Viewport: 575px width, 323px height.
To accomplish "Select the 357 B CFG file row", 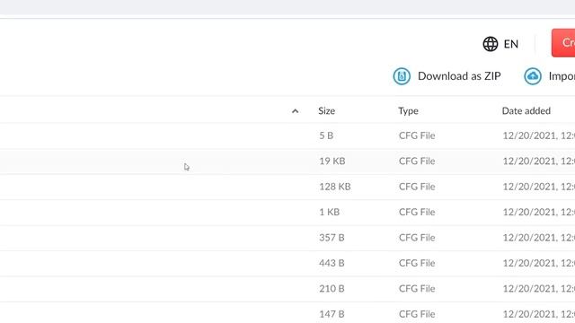I will (287, 238).
